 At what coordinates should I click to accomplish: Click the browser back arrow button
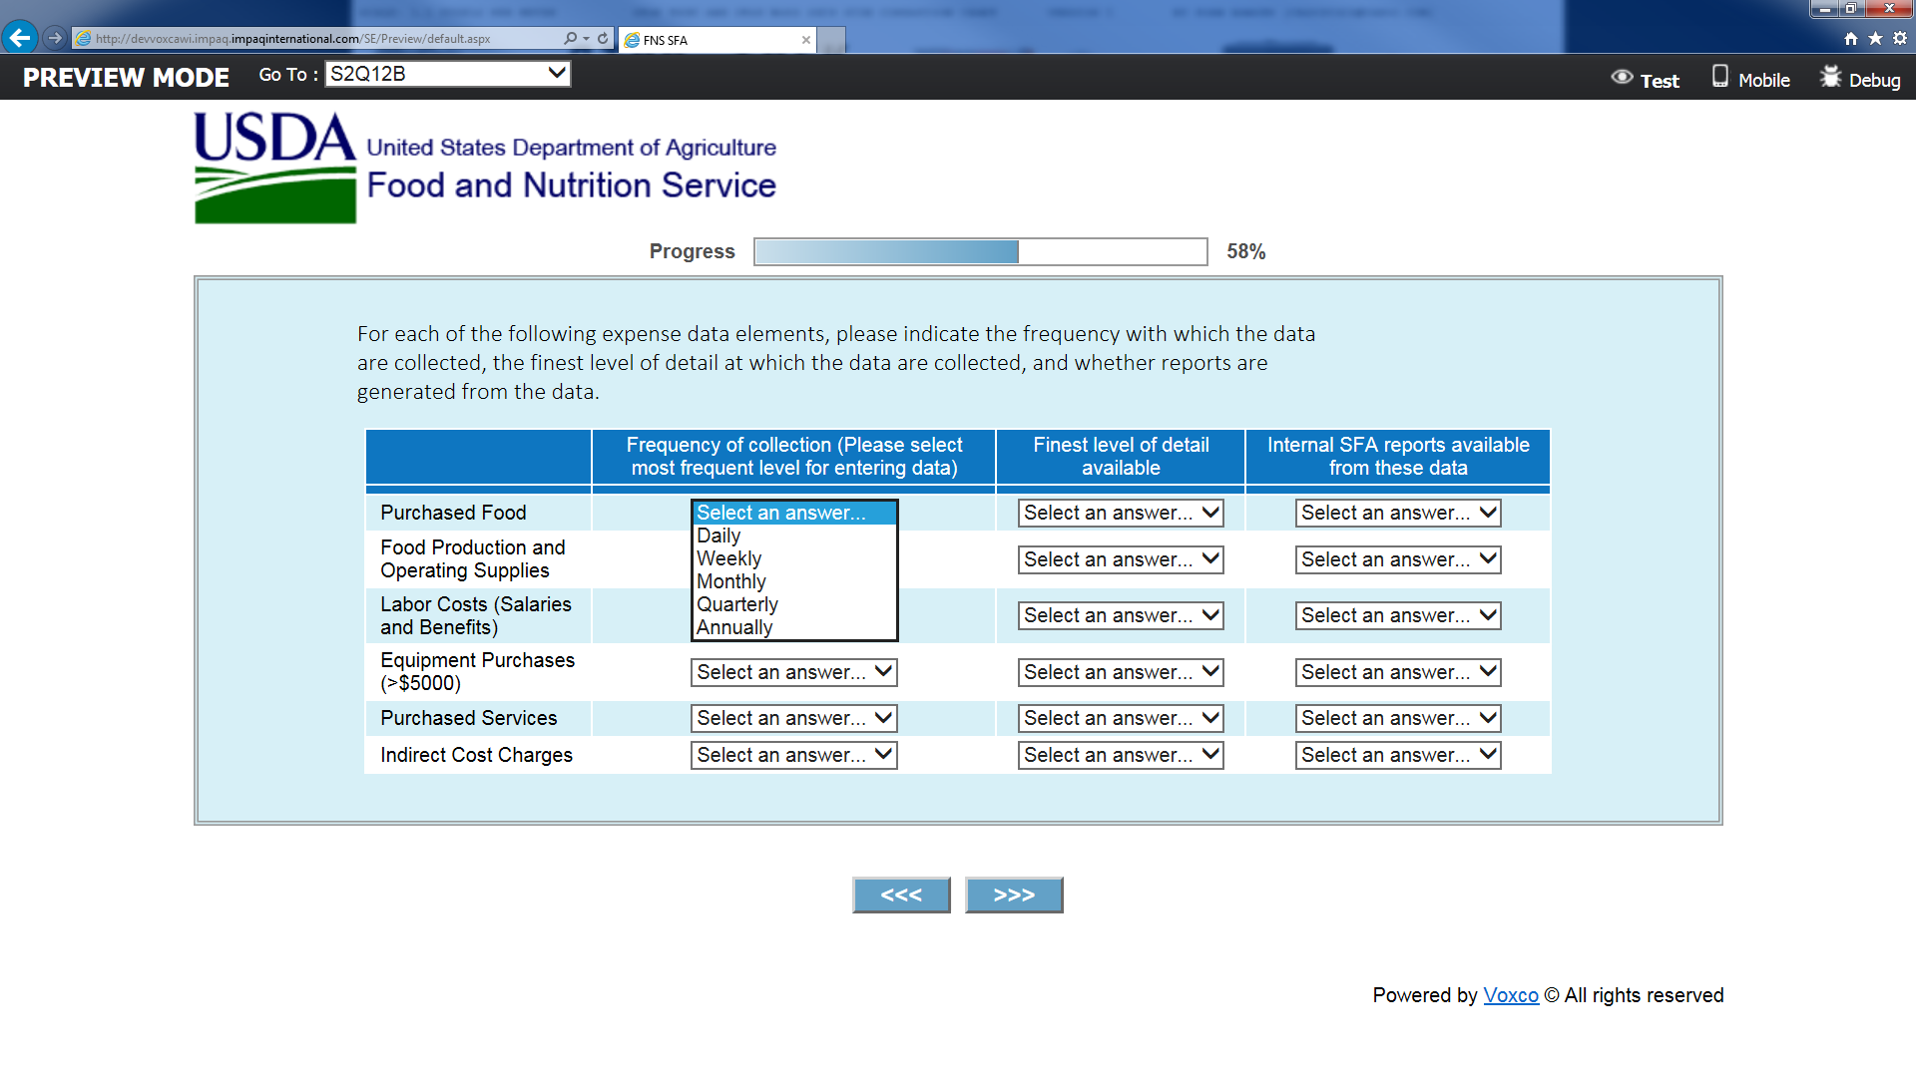pos(19,38)
